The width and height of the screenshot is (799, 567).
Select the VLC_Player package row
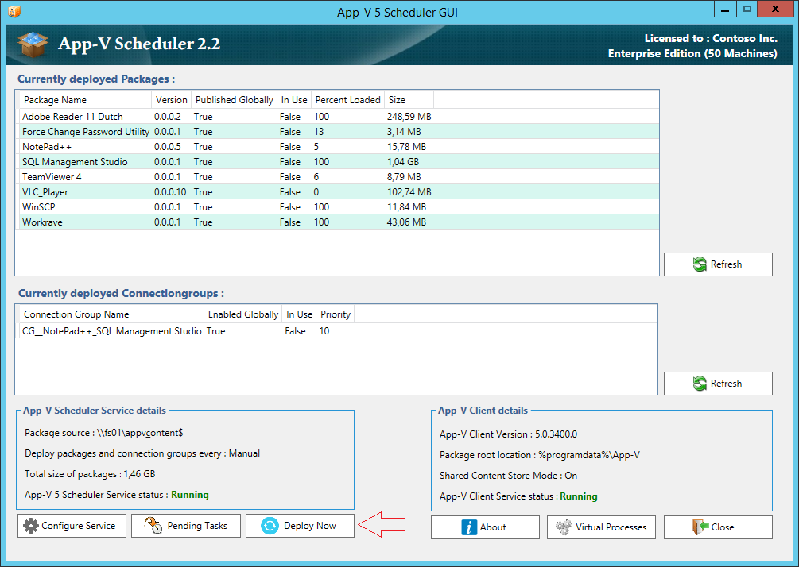(x=45, y=192)
